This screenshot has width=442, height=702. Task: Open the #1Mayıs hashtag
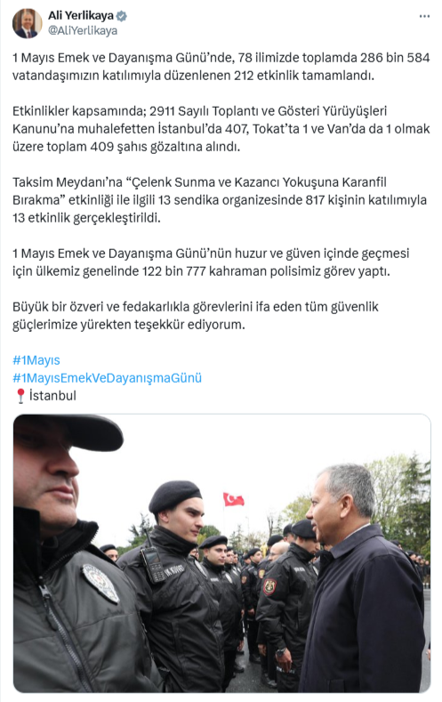click(36, 360)
